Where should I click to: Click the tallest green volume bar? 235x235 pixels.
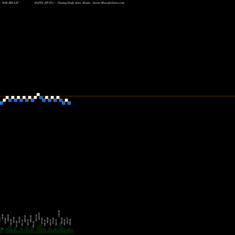click(61, 227)
